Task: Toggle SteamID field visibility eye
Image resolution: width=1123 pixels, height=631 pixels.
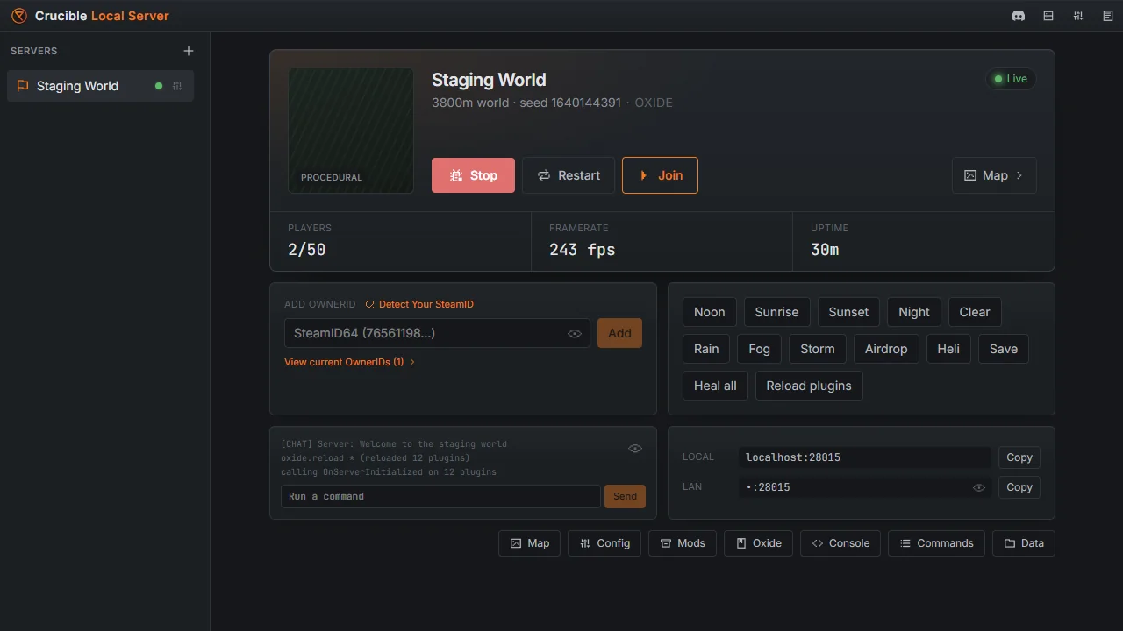Action: (x=575, y=333)
